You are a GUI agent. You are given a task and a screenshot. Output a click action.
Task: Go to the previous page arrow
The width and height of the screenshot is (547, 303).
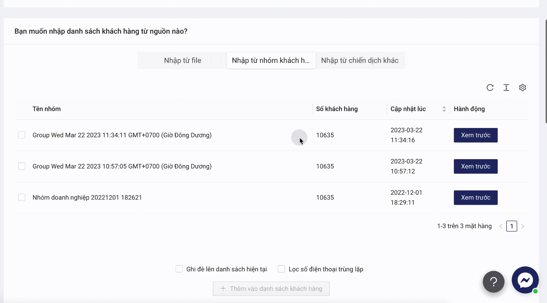pyautogui.click(x=501, y=226)
